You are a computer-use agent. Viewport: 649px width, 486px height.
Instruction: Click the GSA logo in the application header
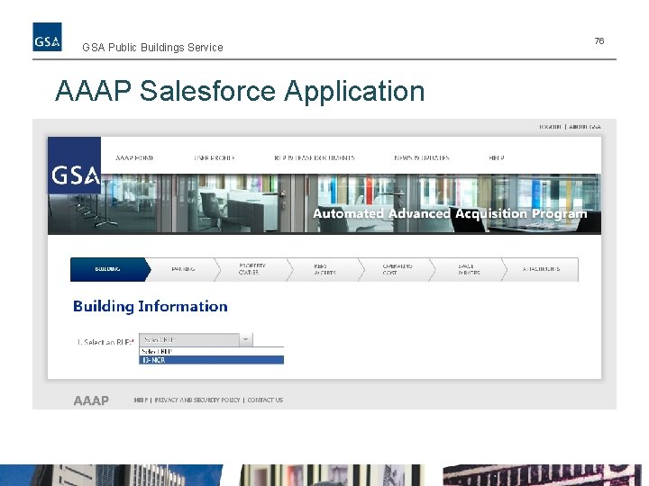[x=74, y=166]
